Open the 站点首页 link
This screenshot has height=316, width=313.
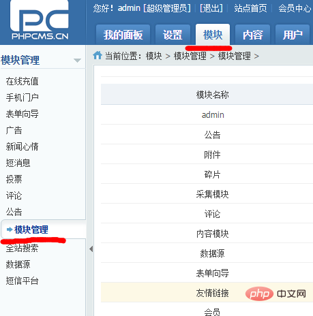point(250,8)
